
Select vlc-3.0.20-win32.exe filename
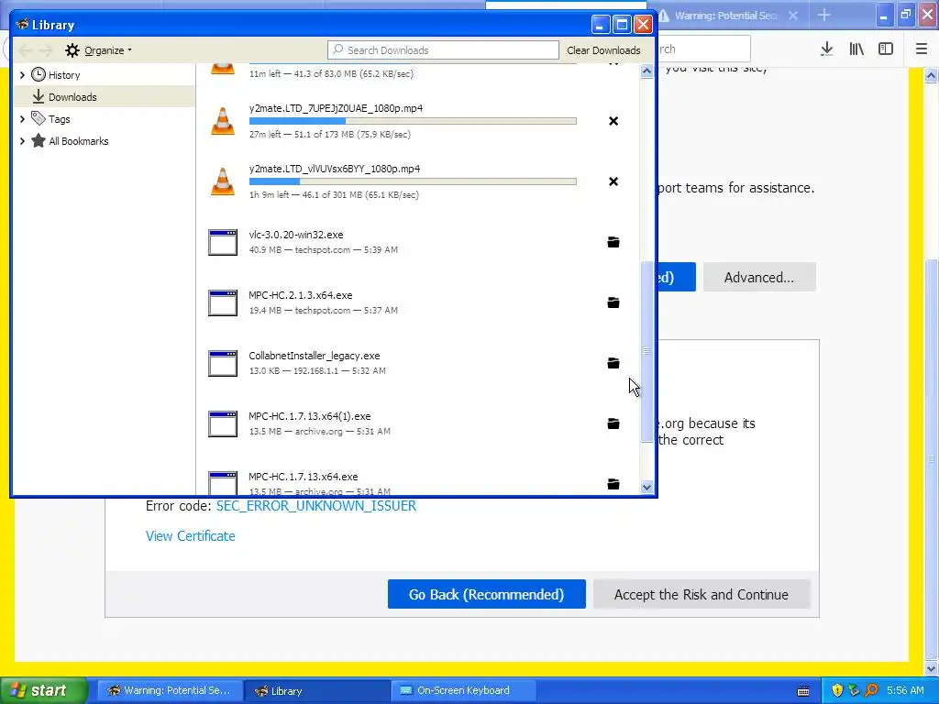click(296, 235)
